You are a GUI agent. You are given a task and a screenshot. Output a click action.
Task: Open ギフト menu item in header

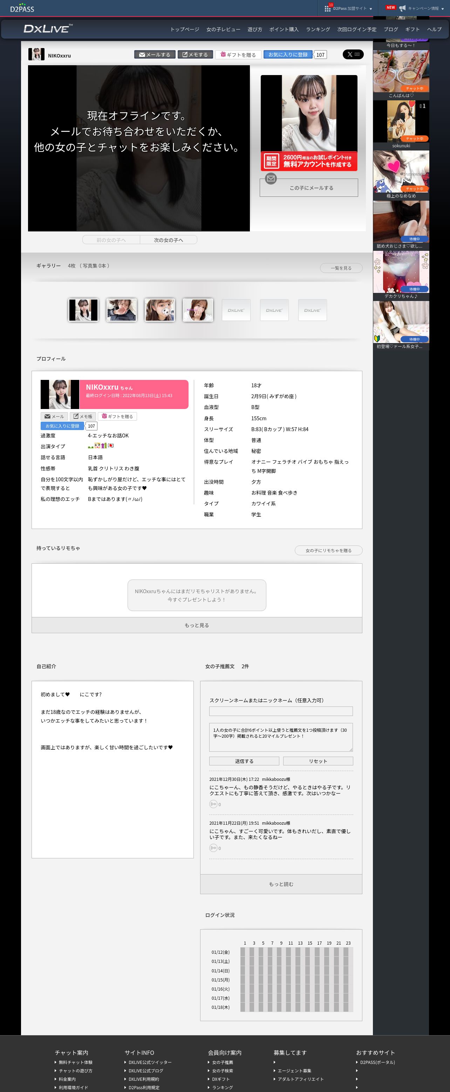[412, 29]
